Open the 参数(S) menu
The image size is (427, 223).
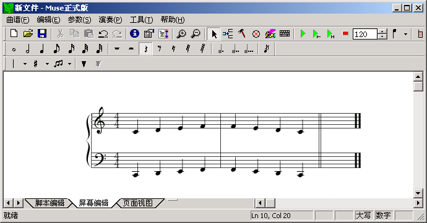[79, 20]
